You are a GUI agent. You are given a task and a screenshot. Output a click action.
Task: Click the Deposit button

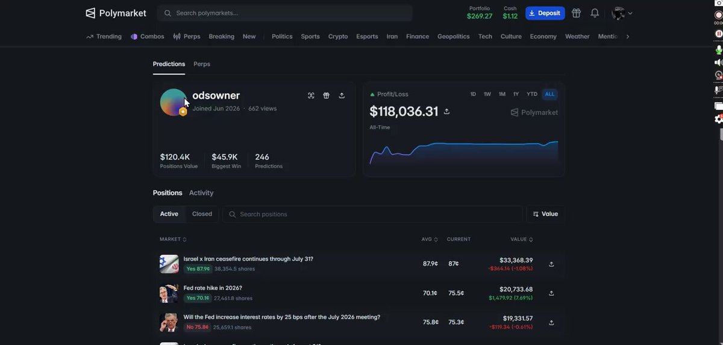tap(545, 13)
